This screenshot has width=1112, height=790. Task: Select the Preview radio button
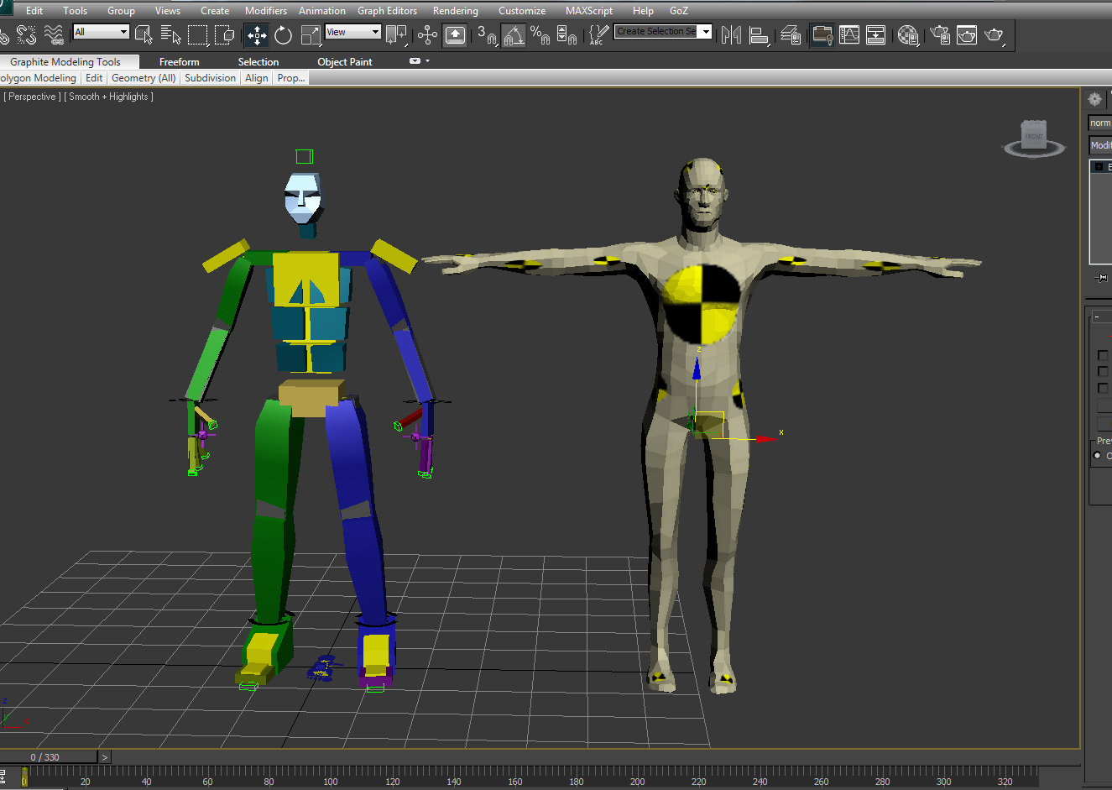[1097, 456]
